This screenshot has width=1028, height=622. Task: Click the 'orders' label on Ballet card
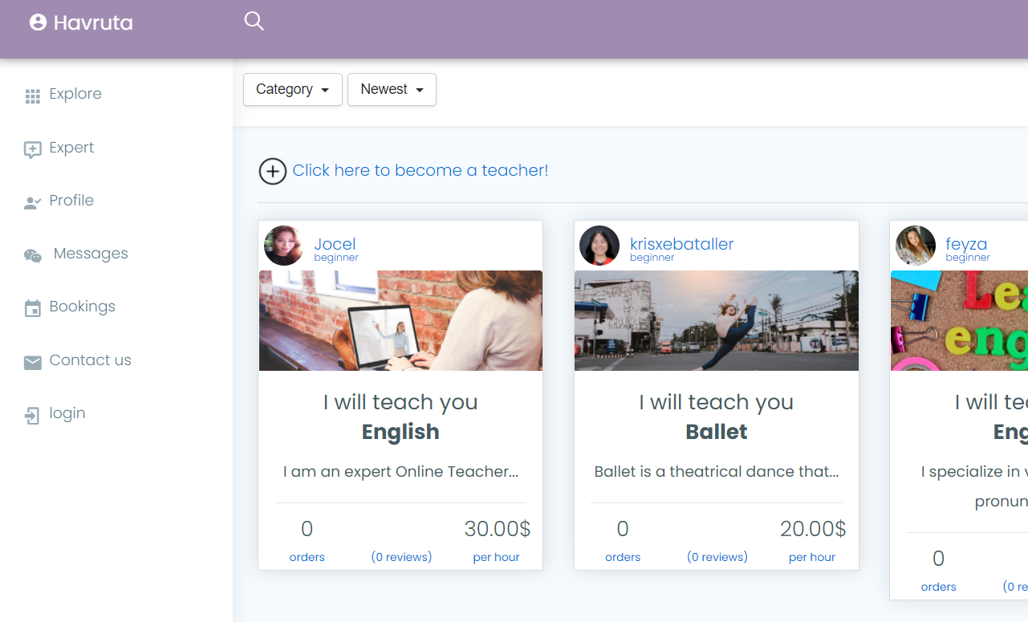(623, 557)
